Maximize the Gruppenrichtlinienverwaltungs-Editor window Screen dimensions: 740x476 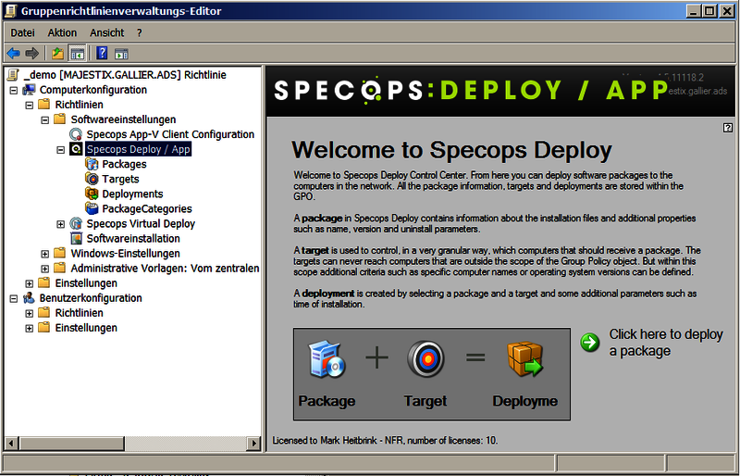click(x=709, y=11)
